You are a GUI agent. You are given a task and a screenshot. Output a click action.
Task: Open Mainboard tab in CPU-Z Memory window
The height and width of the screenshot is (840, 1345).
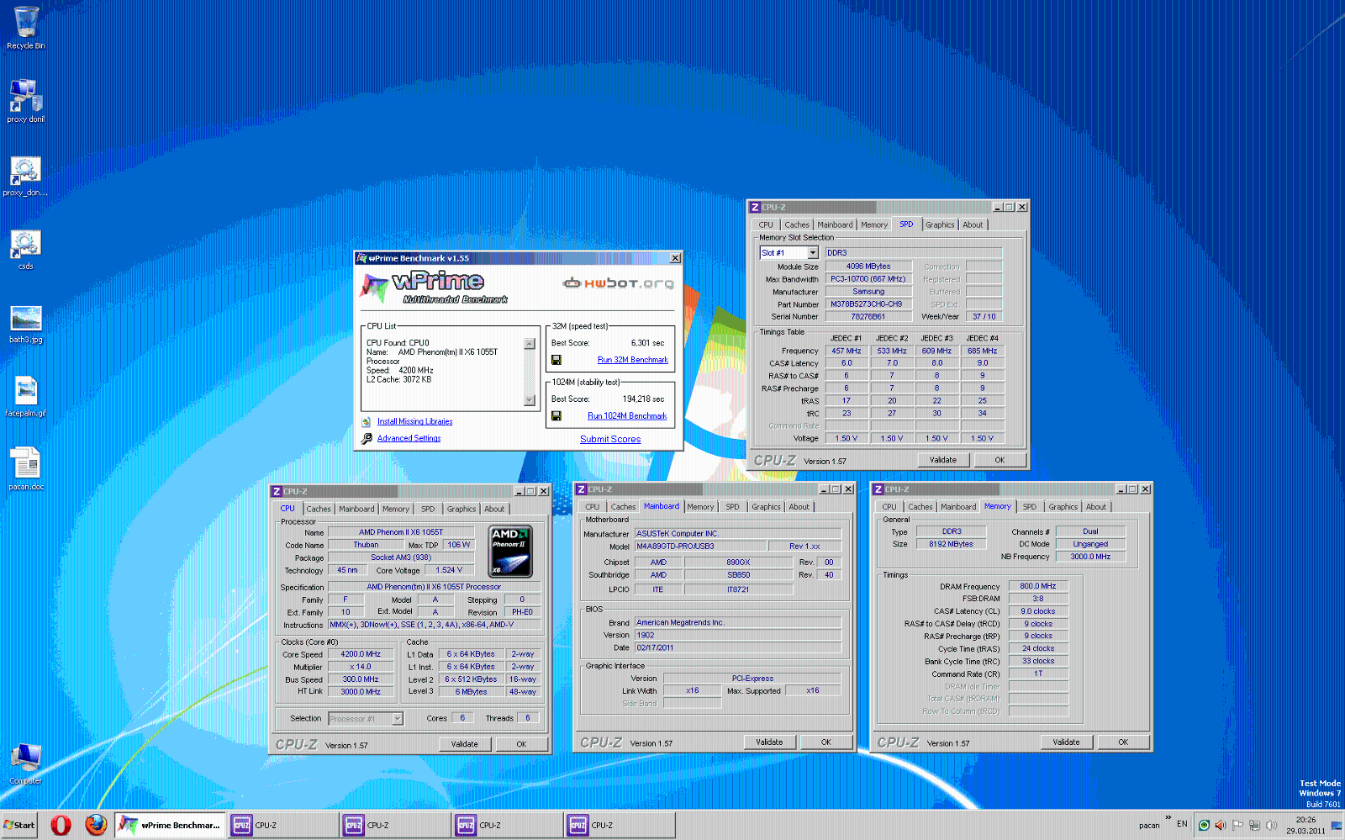[958, 507]
